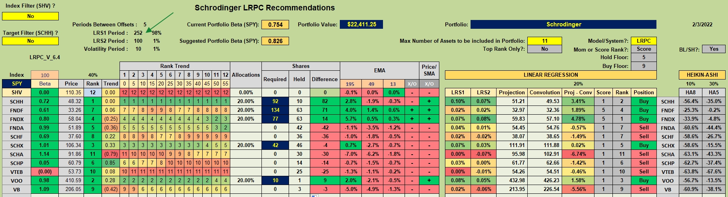Click the HA8 column header
The image size is (728, 197).
pos(690,92)
